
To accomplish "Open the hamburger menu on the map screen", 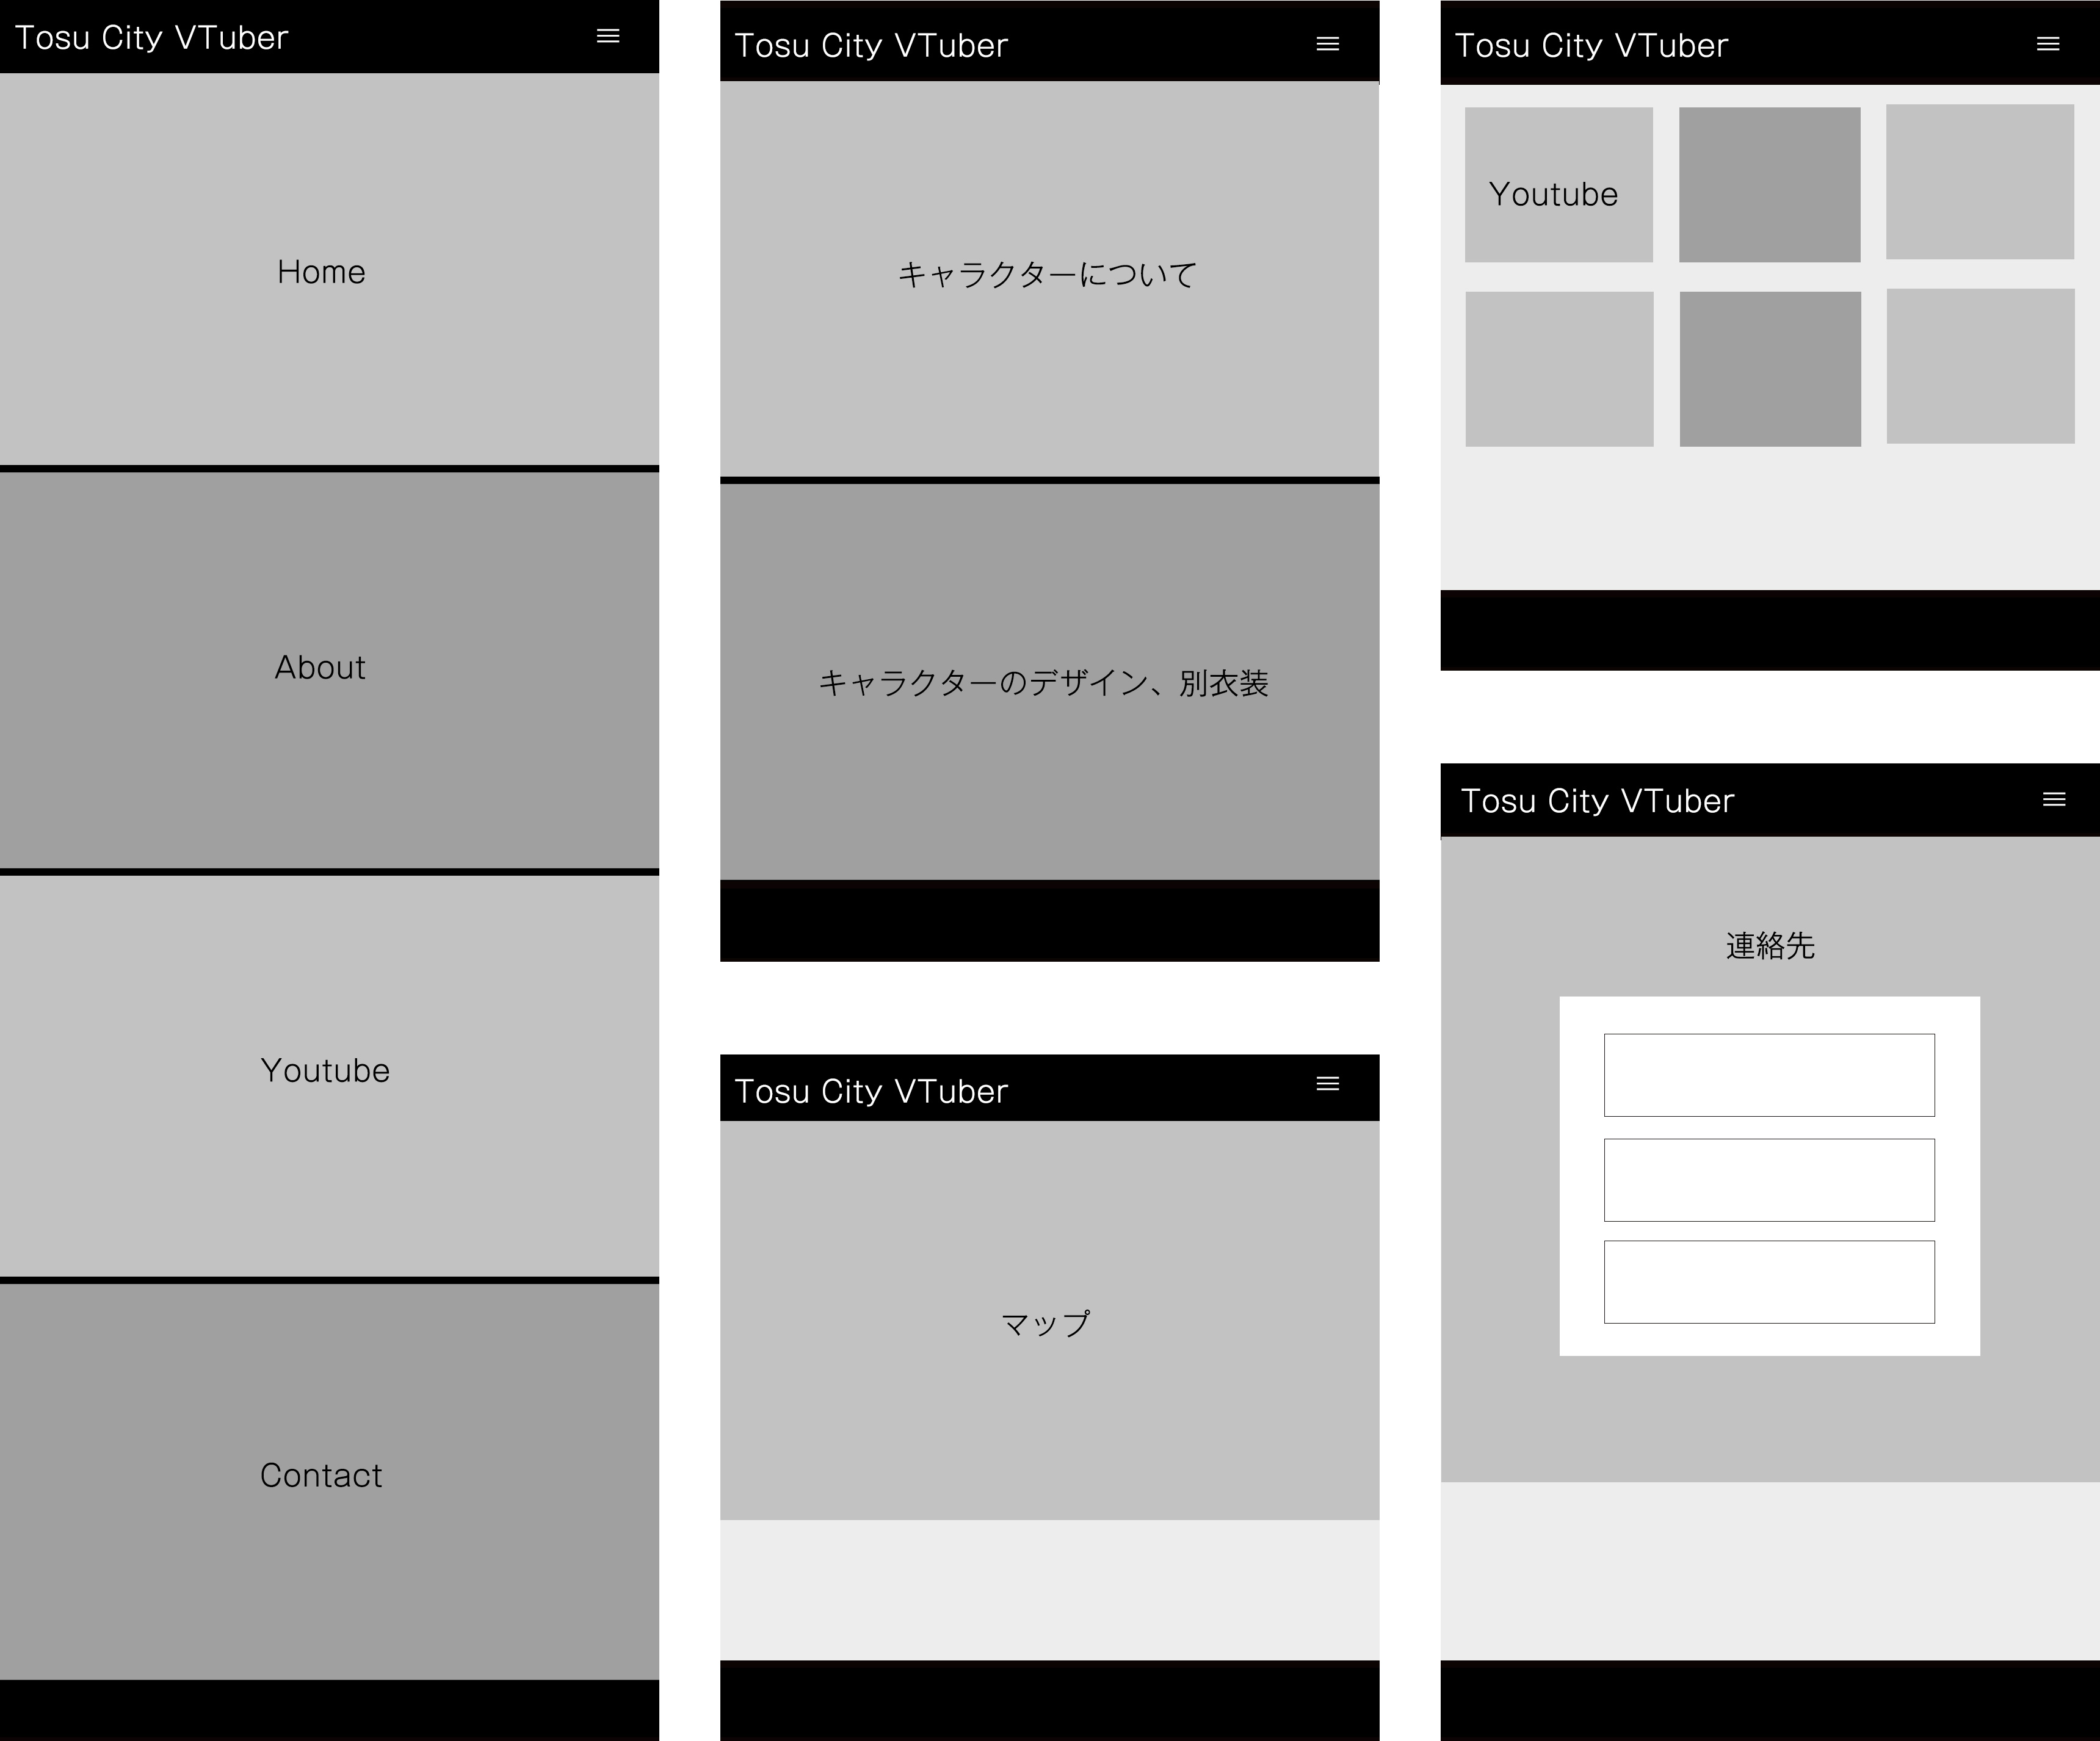I will 1328,1084.
